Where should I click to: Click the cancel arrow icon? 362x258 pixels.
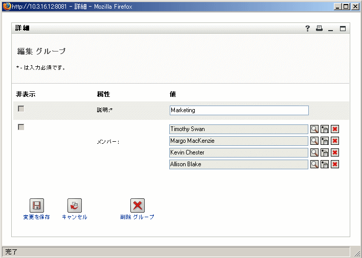point(75,205)
